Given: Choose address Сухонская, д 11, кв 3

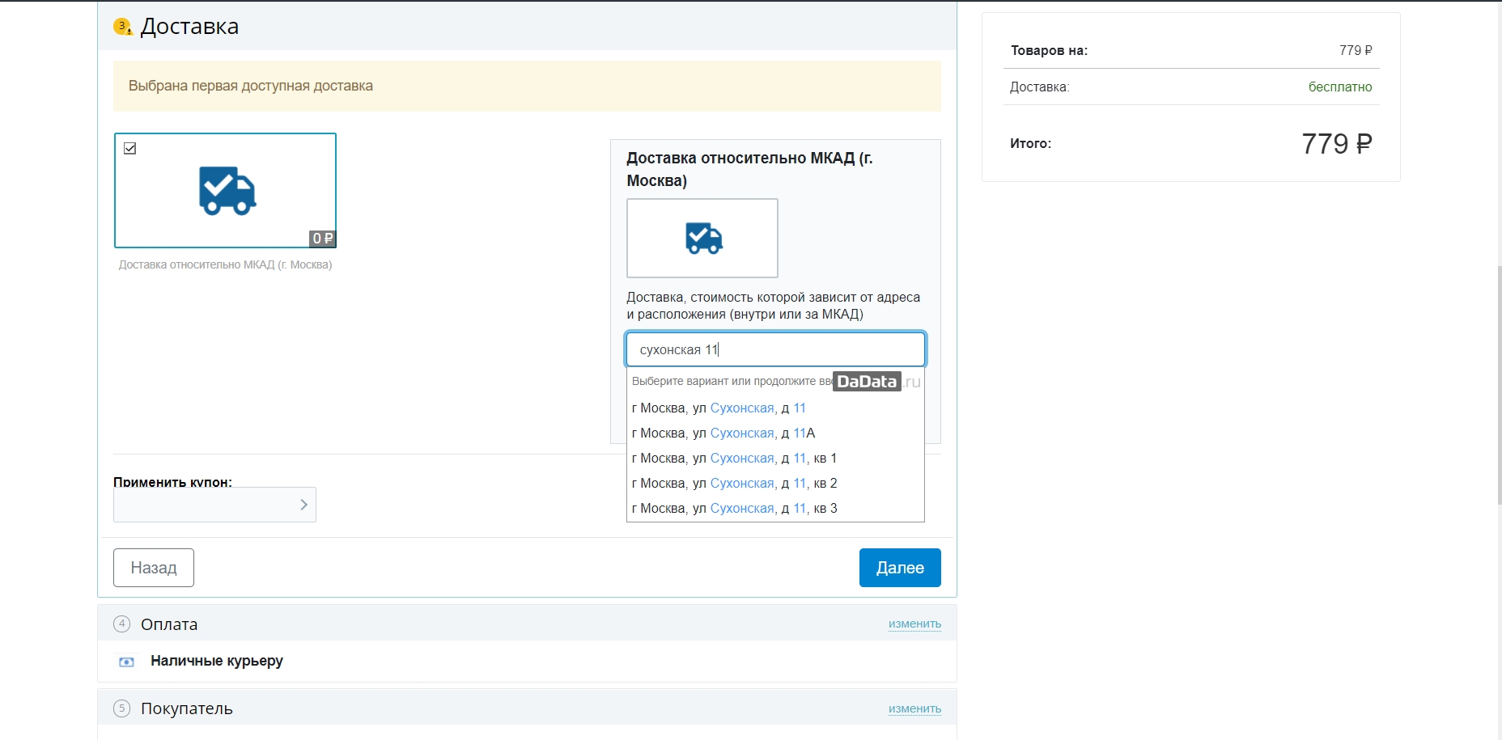Looking at the screenshot, I should [x=734, y=509].
